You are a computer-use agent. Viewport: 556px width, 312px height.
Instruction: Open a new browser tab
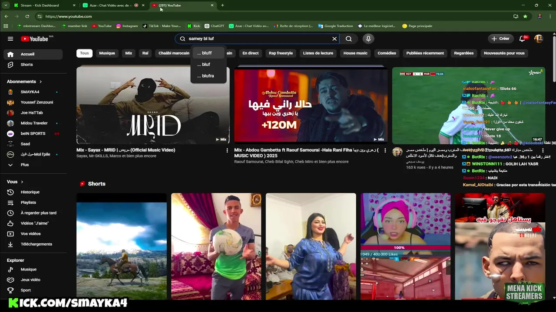[222, 5]
